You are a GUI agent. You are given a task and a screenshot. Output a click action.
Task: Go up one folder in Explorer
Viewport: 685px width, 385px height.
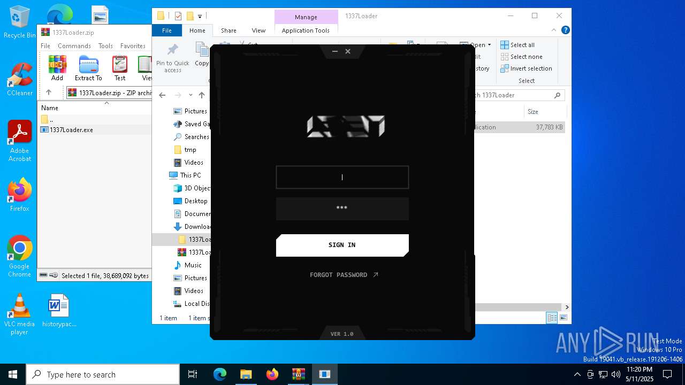(202, 95)
